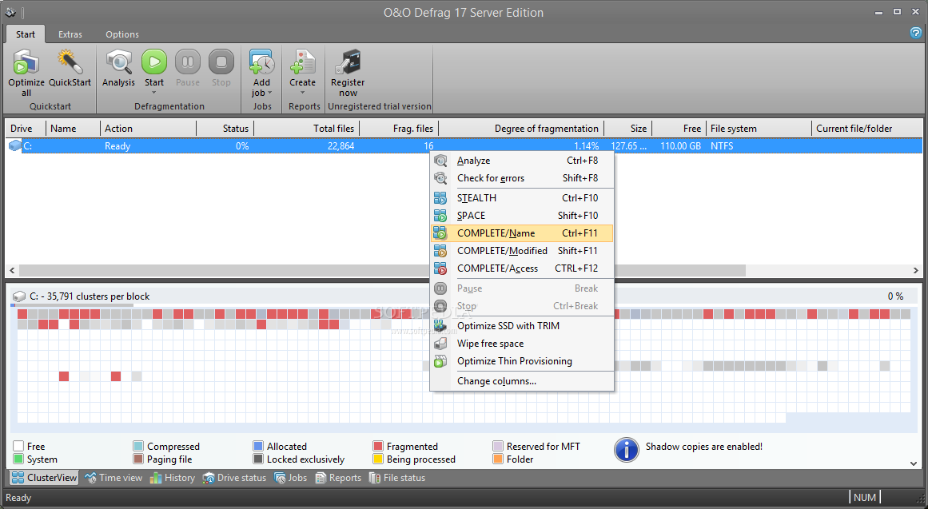
Task: Click the C: drive icon in list
Action: click(15, 145)
